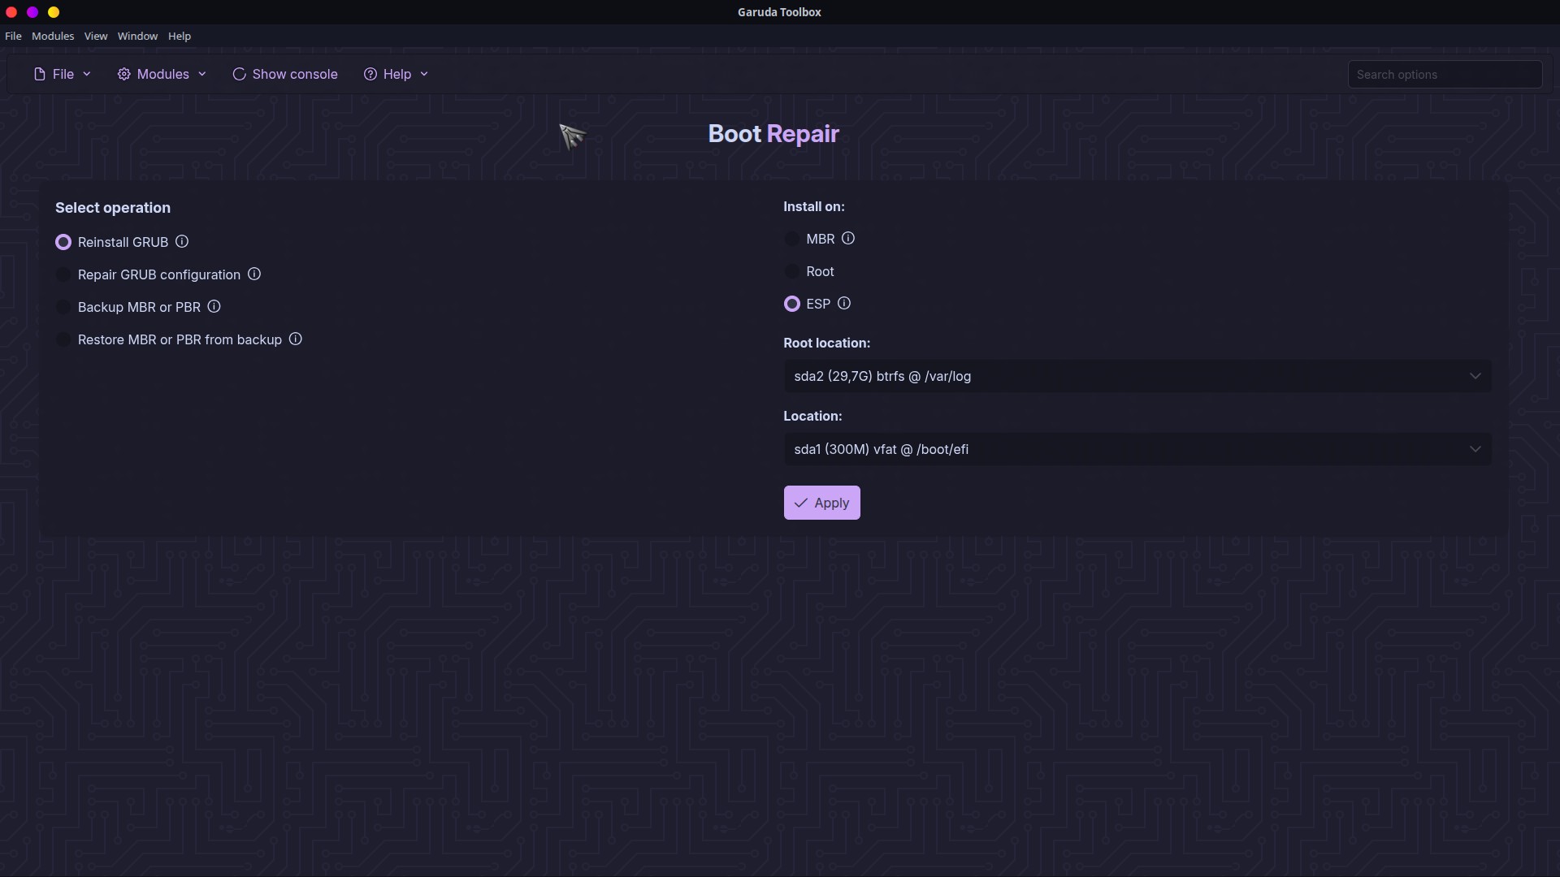
Task: Select MBR as install target
Action: [791, 239]
